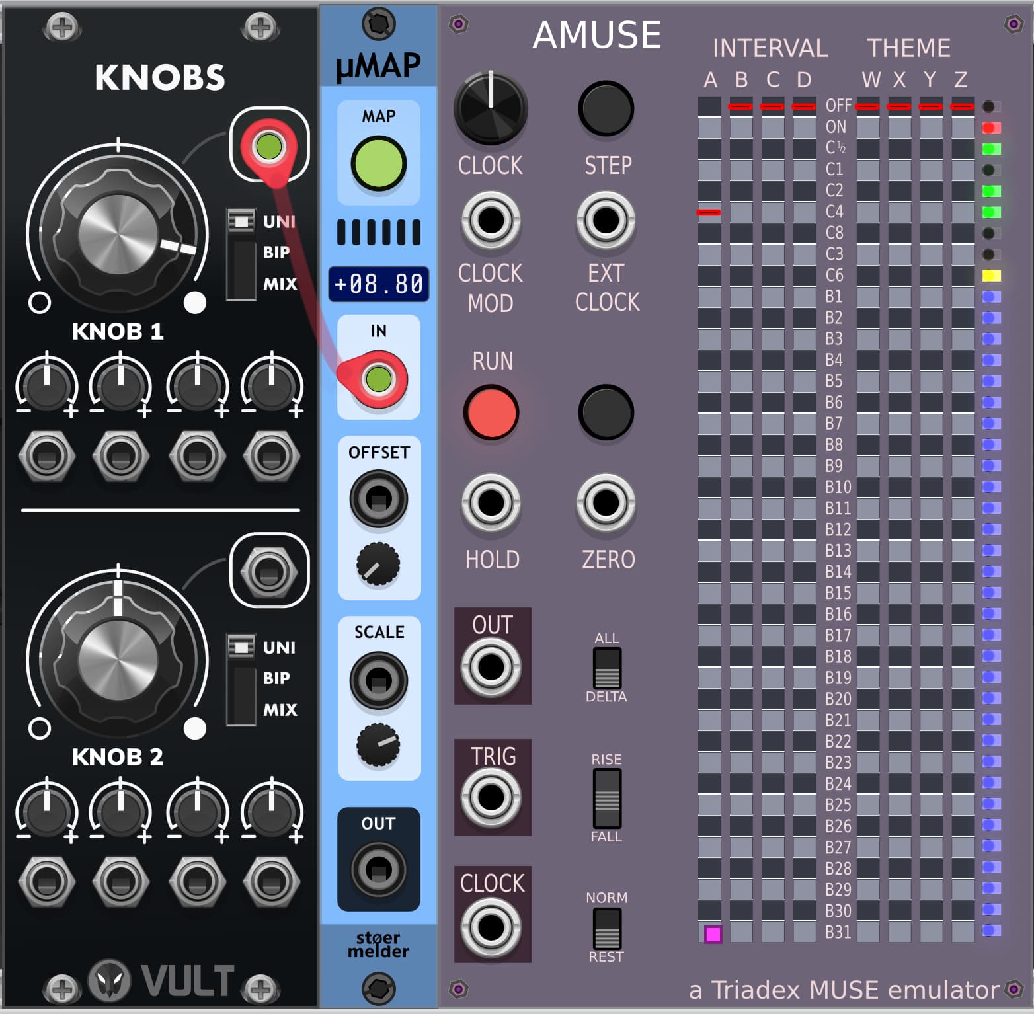Viewport: 1034px width, 1014px height.
Task: Click the Theme Z slider at OFF
Action: pyautogui.click(x=963, y=106)
